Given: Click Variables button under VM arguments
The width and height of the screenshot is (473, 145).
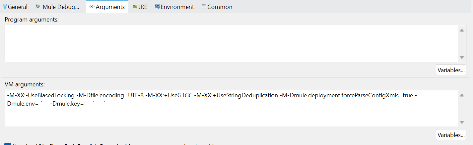Looking at the screenshot, I should [x=451, y=135].
